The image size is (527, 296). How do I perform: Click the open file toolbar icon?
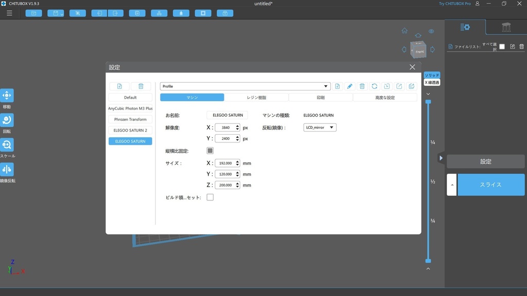point(33,13)
